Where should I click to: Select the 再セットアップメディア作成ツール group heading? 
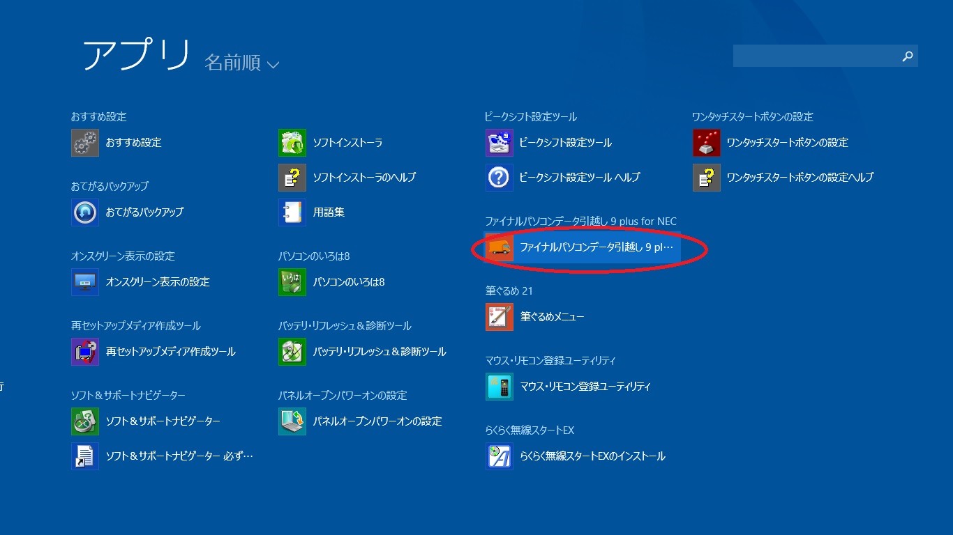tap(135, 326)
